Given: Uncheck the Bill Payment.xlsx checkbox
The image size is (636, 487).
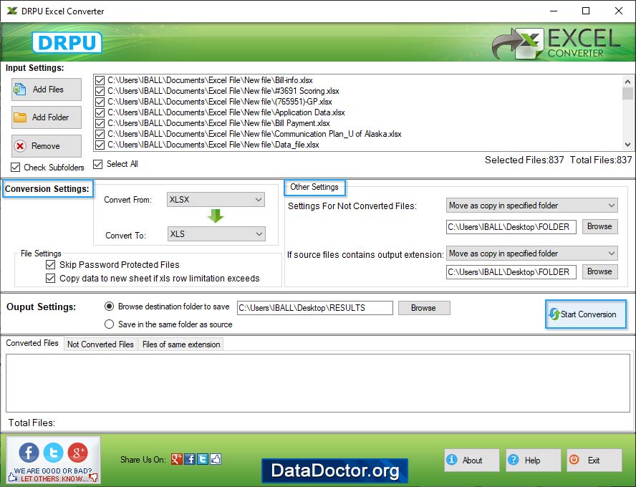Looking at the screenshot, I should coord(100,123).
